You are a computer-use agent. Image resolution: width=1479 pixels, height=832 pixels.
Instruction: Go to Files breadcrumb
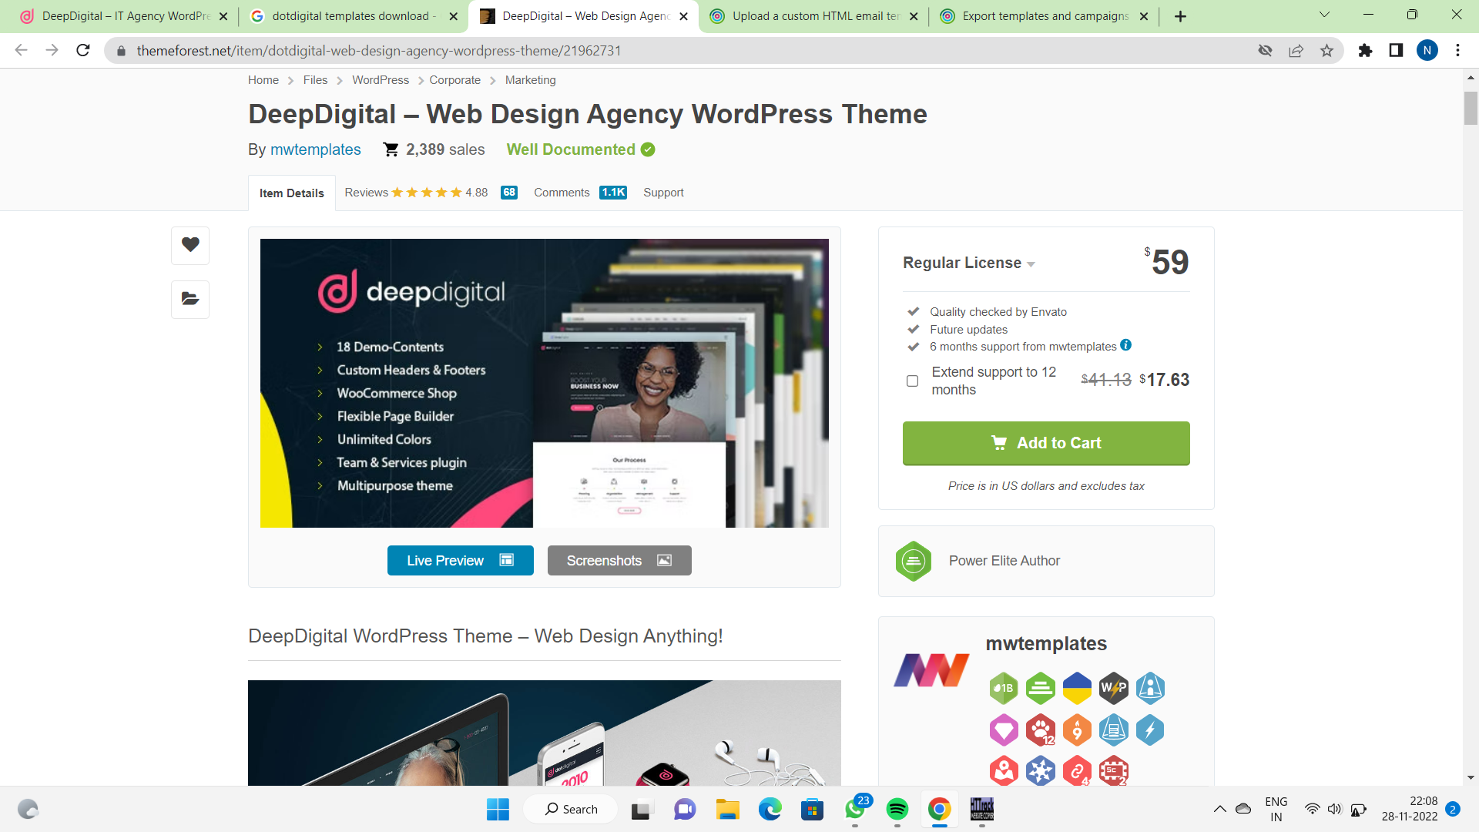click(x=315, y=80)
